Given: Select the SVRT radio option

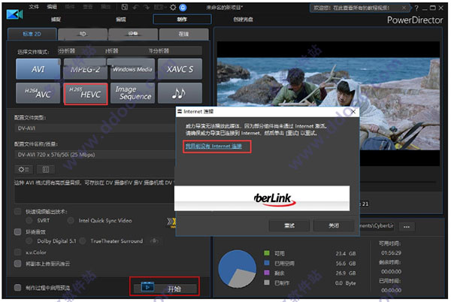Looking at the screenshot, I should pos(29,220).
